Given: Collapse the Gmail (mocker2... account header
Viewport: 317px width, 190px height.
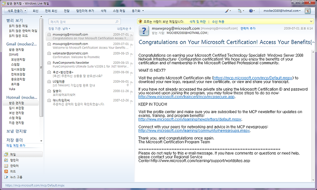Looking at the screenshot, I should tap(22, 44).
